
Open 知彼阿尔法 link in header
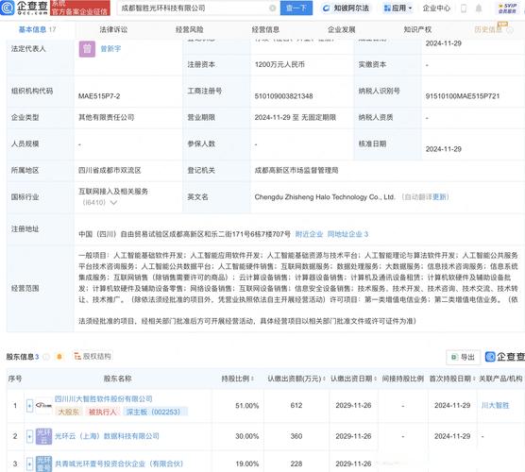coord(351,8)
